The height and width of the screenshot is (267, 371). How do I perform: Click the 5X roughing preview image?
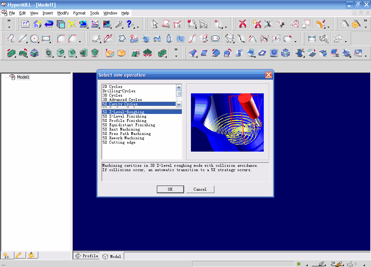click(227, 122)
